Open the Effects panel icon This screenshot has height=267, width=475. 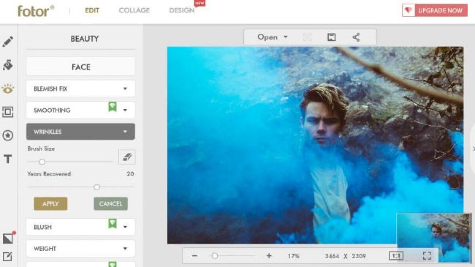coord(7,63)
